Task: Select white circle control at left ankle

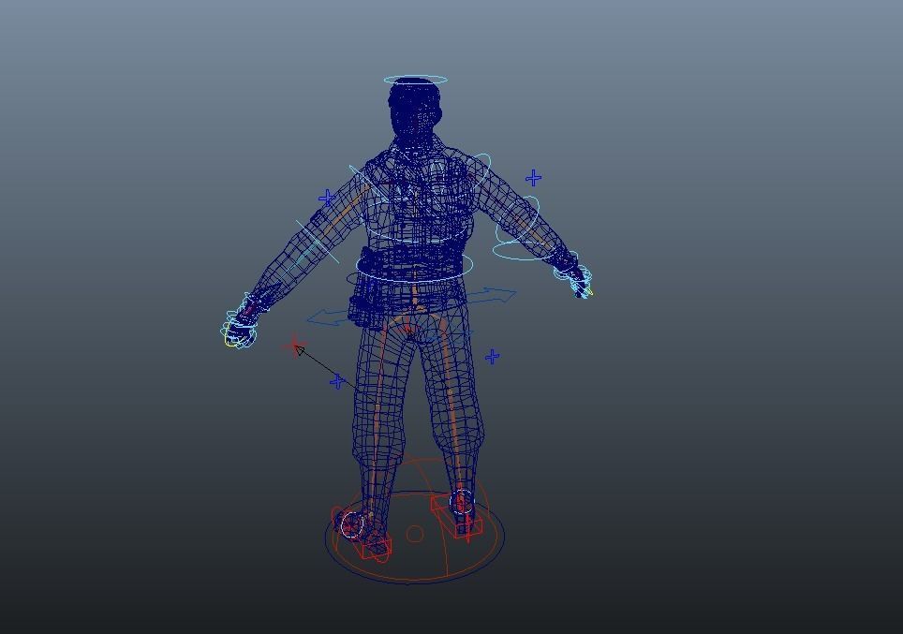Action: (x=351, y=524)
